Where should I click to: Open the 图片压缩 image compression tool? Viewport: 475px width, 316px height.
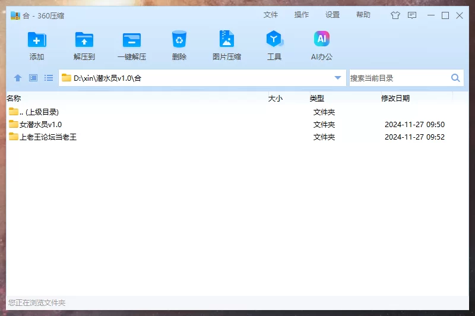tap(227, 40)
